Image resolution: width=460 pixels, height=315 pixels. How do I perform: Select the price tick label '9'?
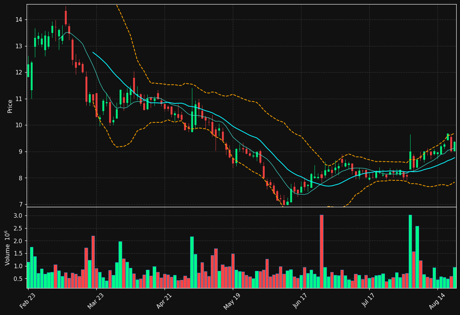(21, 152)
